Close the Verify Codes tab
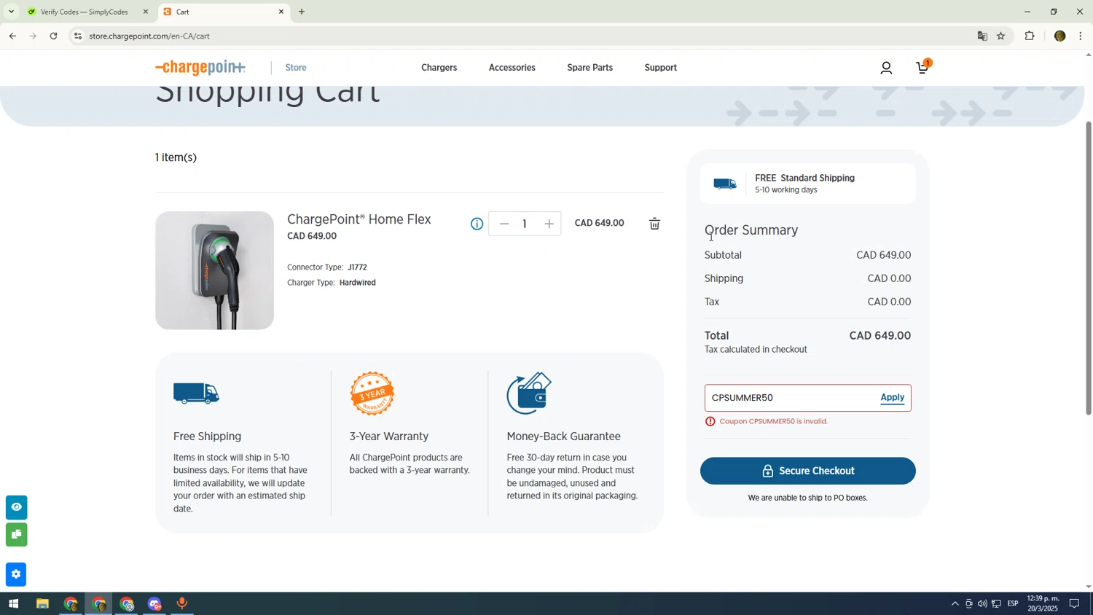Screen dimensions: 1093x615 [146, 12]
